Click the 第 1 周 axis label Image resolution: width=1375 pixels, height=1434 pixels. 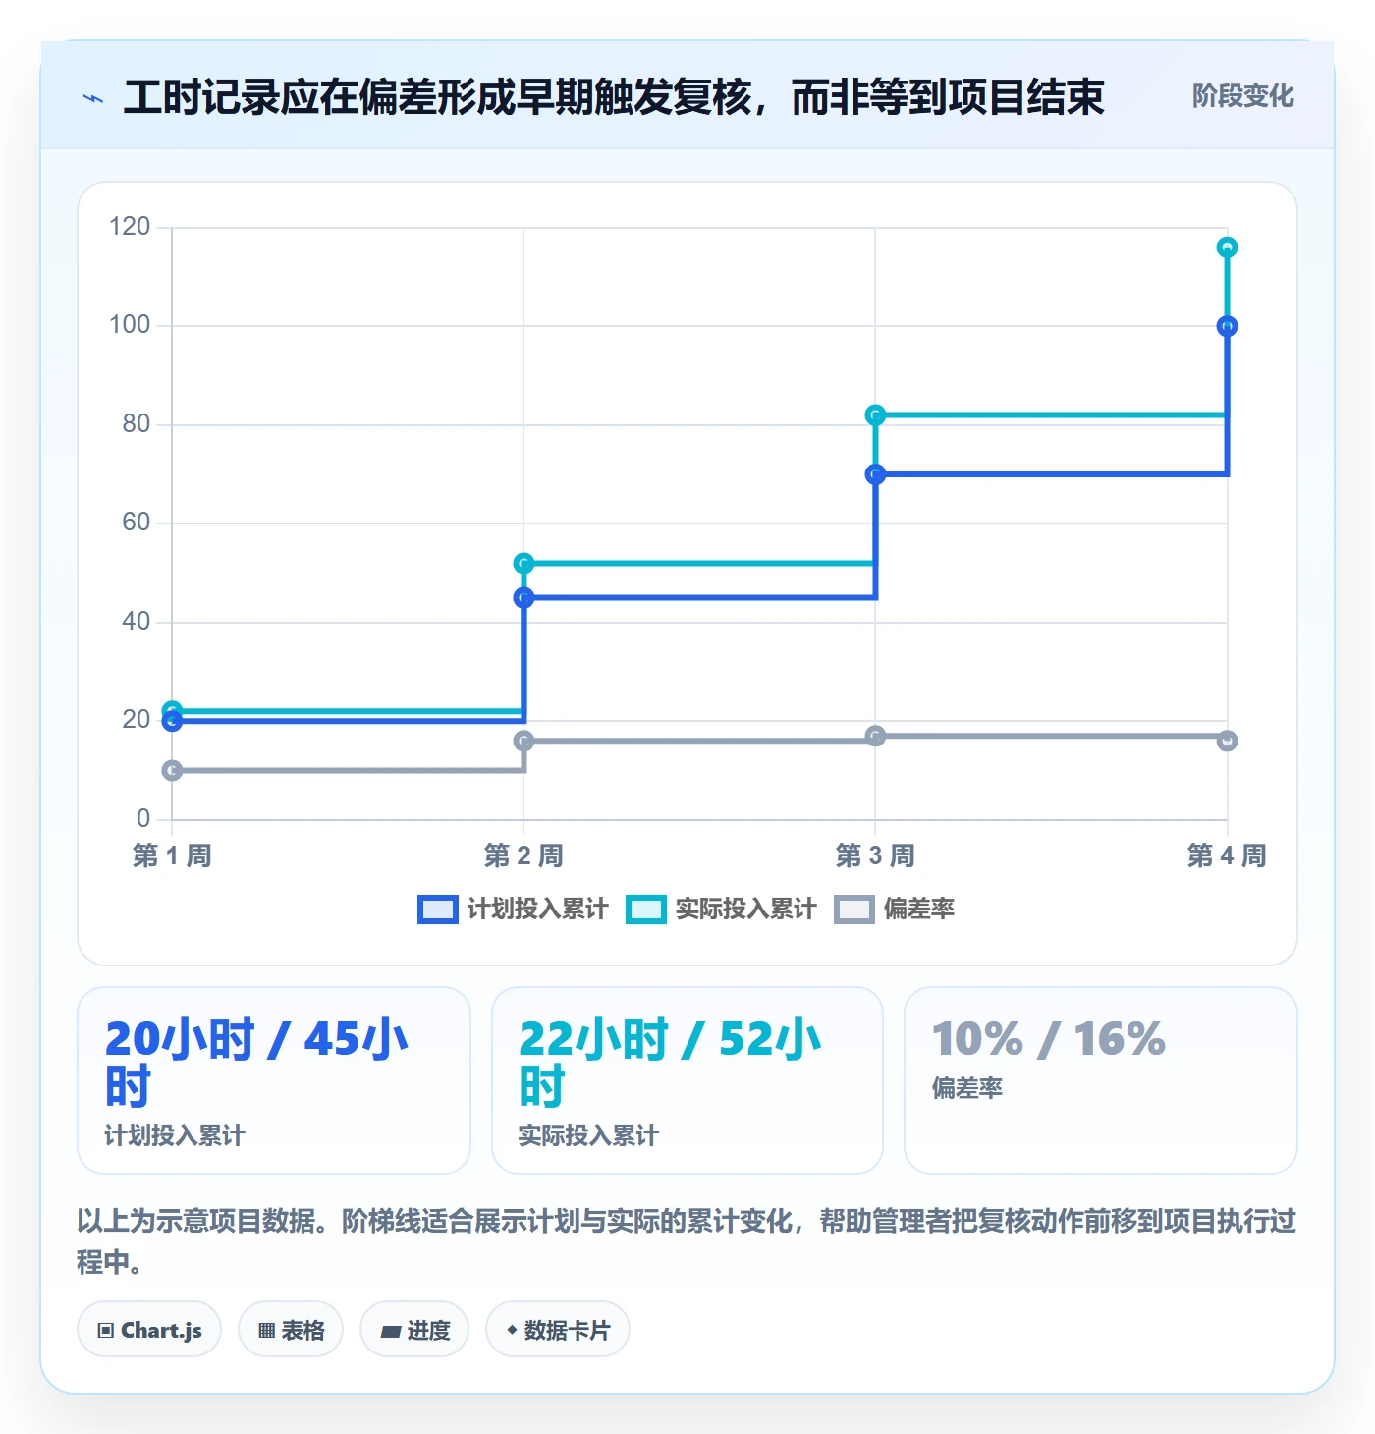coord(172,855)
